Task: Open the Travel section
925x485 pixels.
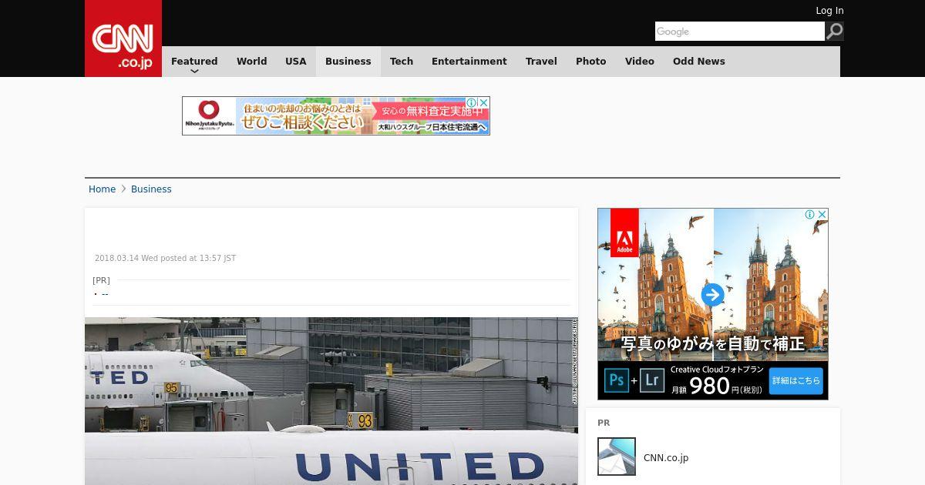Action: click(x=541, y=62)
